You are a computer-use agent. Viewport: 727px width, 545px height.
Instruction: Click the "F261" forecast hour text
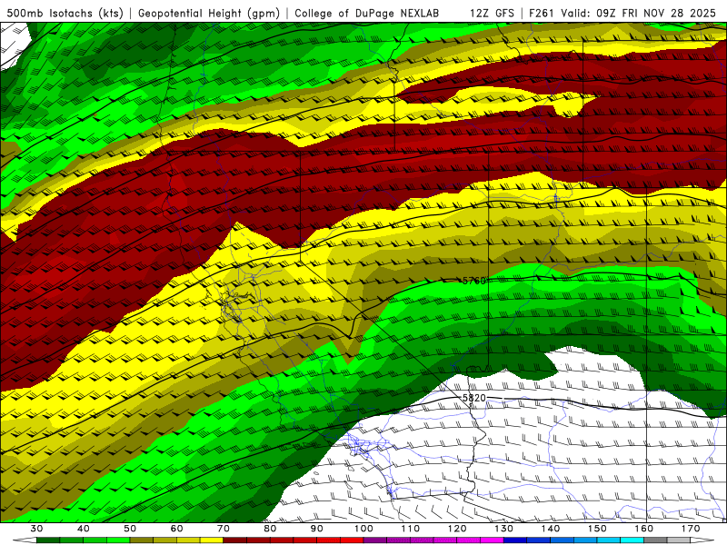click(x=542, y=14)
